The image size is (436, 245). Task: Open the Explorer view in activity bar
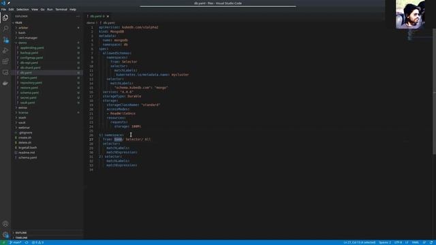5,18
